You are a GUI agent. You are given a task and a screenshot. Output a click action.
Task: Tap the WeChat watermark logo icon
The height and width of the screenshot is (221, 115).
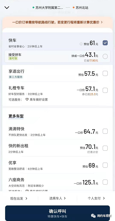coord(93,216)
